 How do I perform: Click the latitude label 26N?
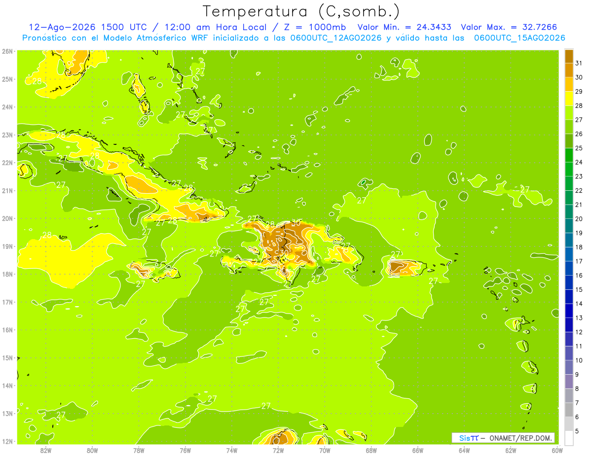(x=7, y=51)
